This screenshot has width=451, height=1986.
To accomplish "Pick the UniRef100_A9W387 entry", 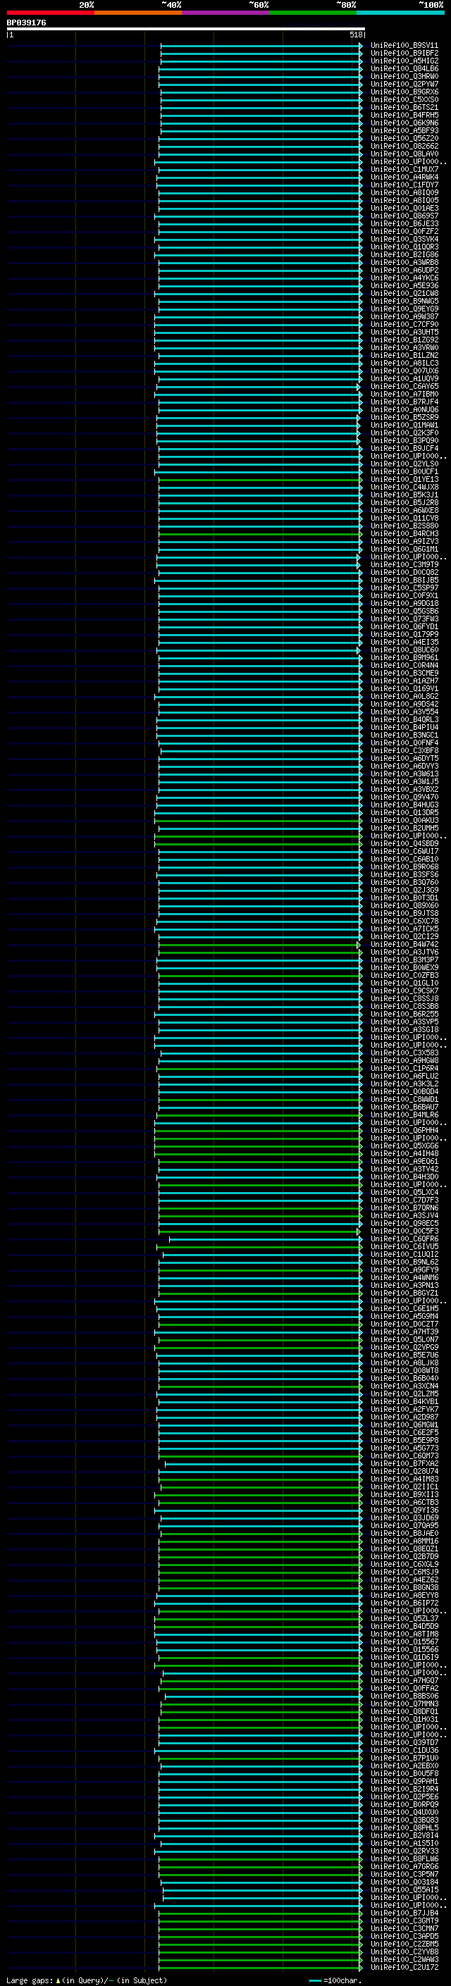I will 404,317.
